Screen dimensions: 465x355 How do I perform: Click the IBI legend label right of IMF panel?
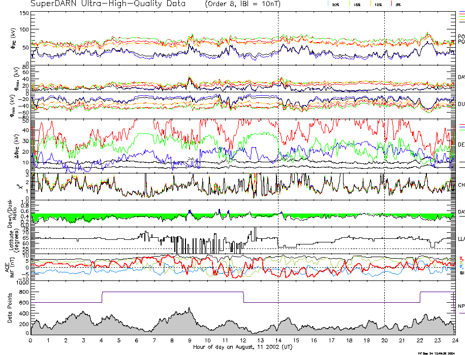tap(461, 273)
